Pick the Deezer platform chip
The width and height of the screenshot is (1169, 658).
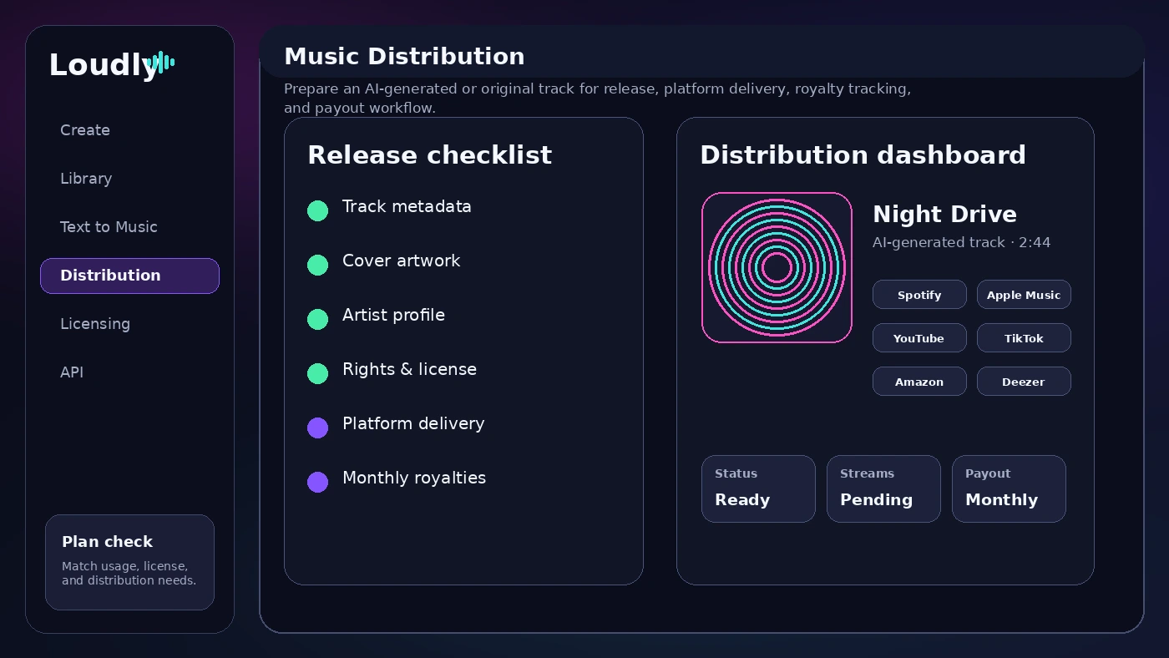pos(1024,382)
